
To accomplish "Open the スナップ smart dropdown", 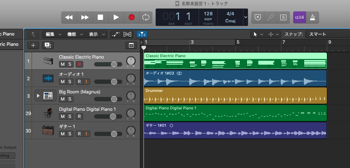I will [x=328, y=34].
